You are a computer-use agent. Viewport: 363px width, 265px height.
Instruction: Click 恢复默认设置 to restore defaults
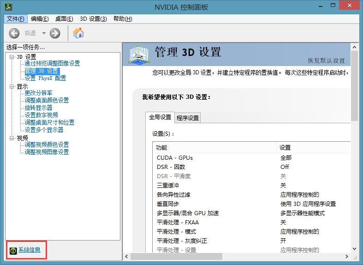click(x=326, y=61)
